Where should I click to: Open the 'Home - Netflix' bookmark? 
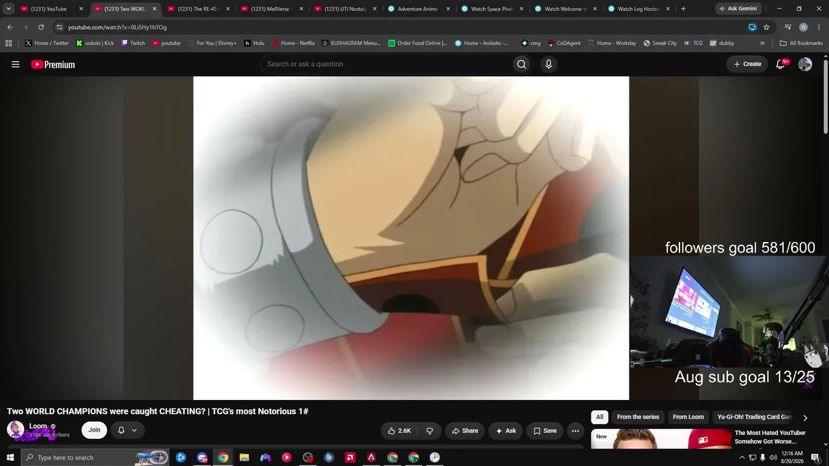click(x=293, y=43)
